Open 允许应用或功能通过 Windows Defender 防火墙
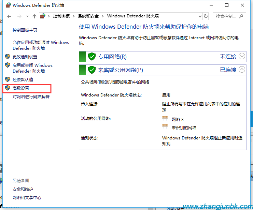Viewport: 253px width, 210px height. (41, 45)
